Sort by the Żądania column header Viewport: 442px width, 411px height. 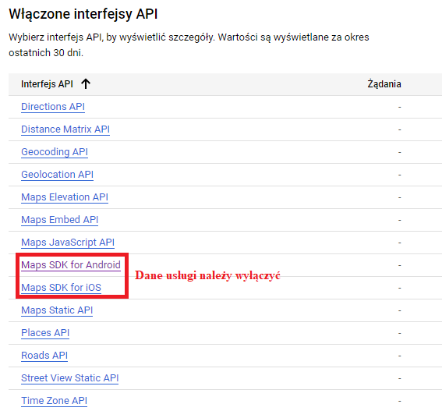[384, 83]
